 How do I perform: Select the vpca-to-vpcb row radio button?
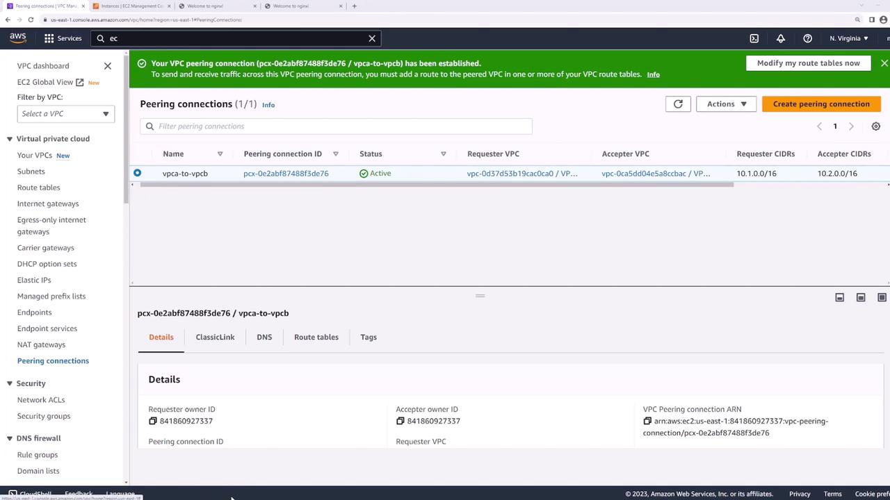click(x=137, y=173)
